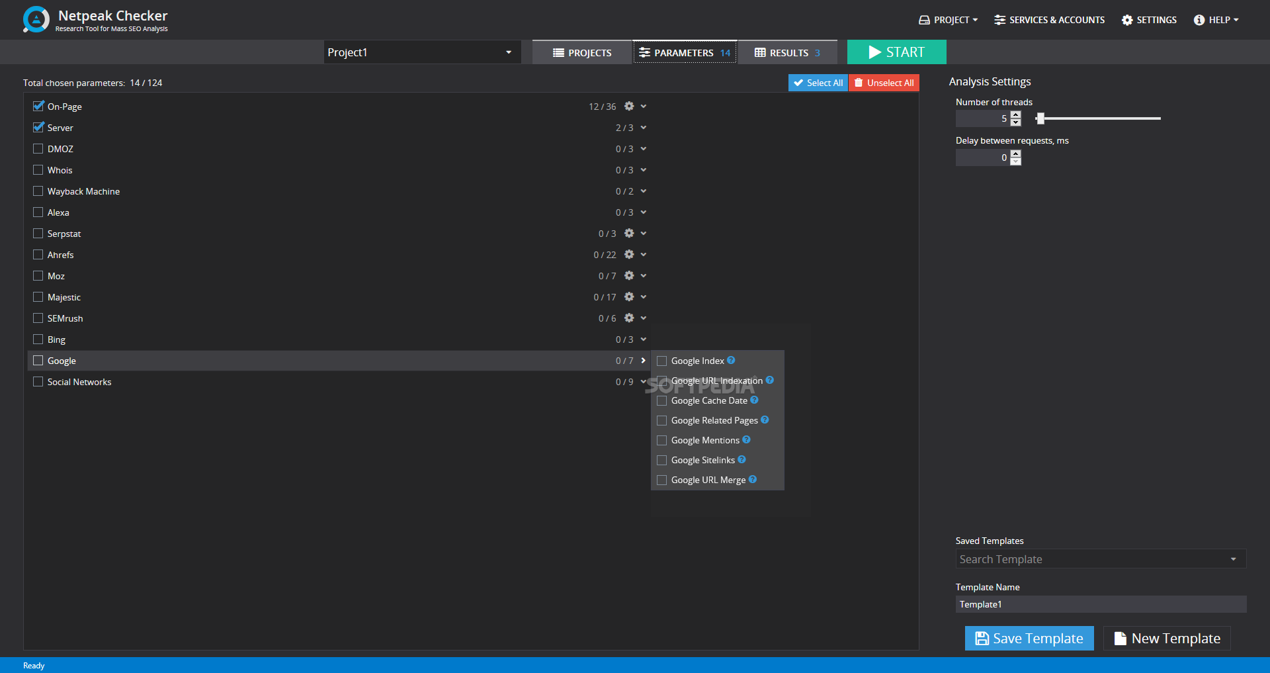Show help for Google Related Pages
1270x673 pixels.
click(x=765, y=420)
